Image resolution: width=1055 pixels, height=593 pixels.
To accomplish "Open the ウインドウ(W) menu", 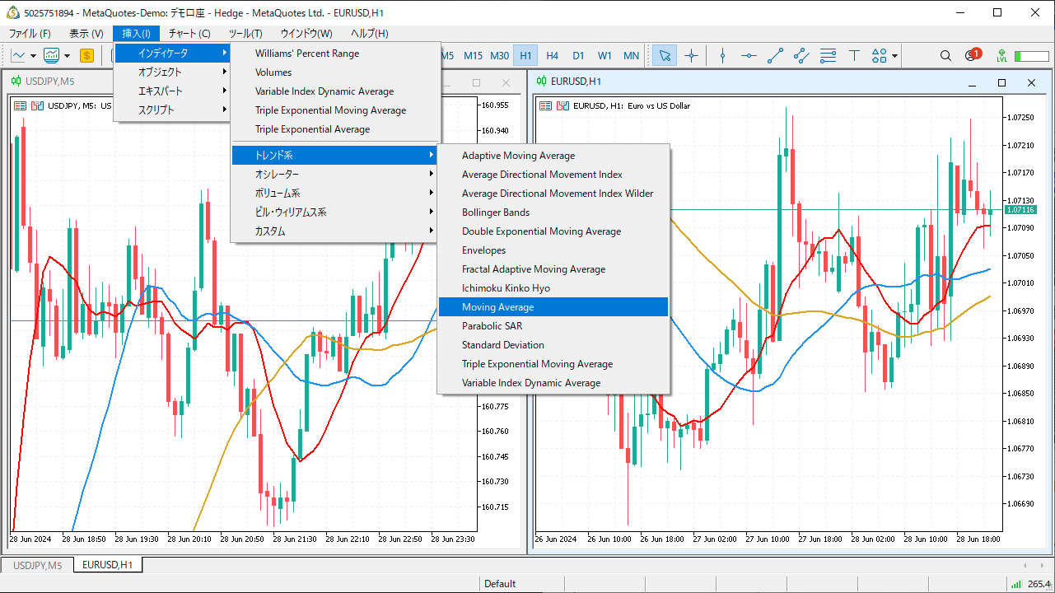I will [x=306, y=34].
